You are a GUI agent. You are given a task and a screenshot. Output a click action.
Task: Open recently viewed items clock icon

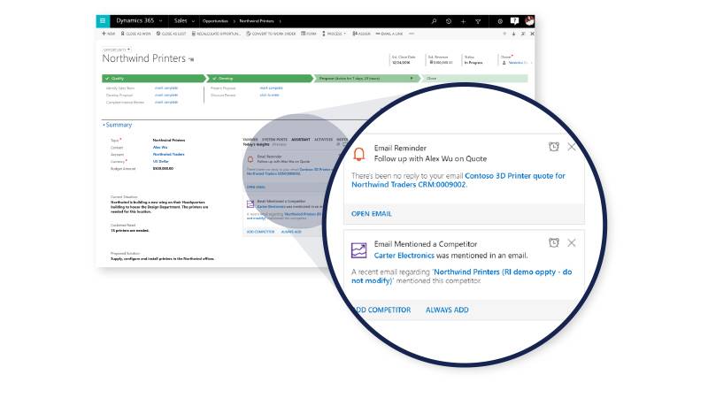pyautogui.click(x=449, y=21)
